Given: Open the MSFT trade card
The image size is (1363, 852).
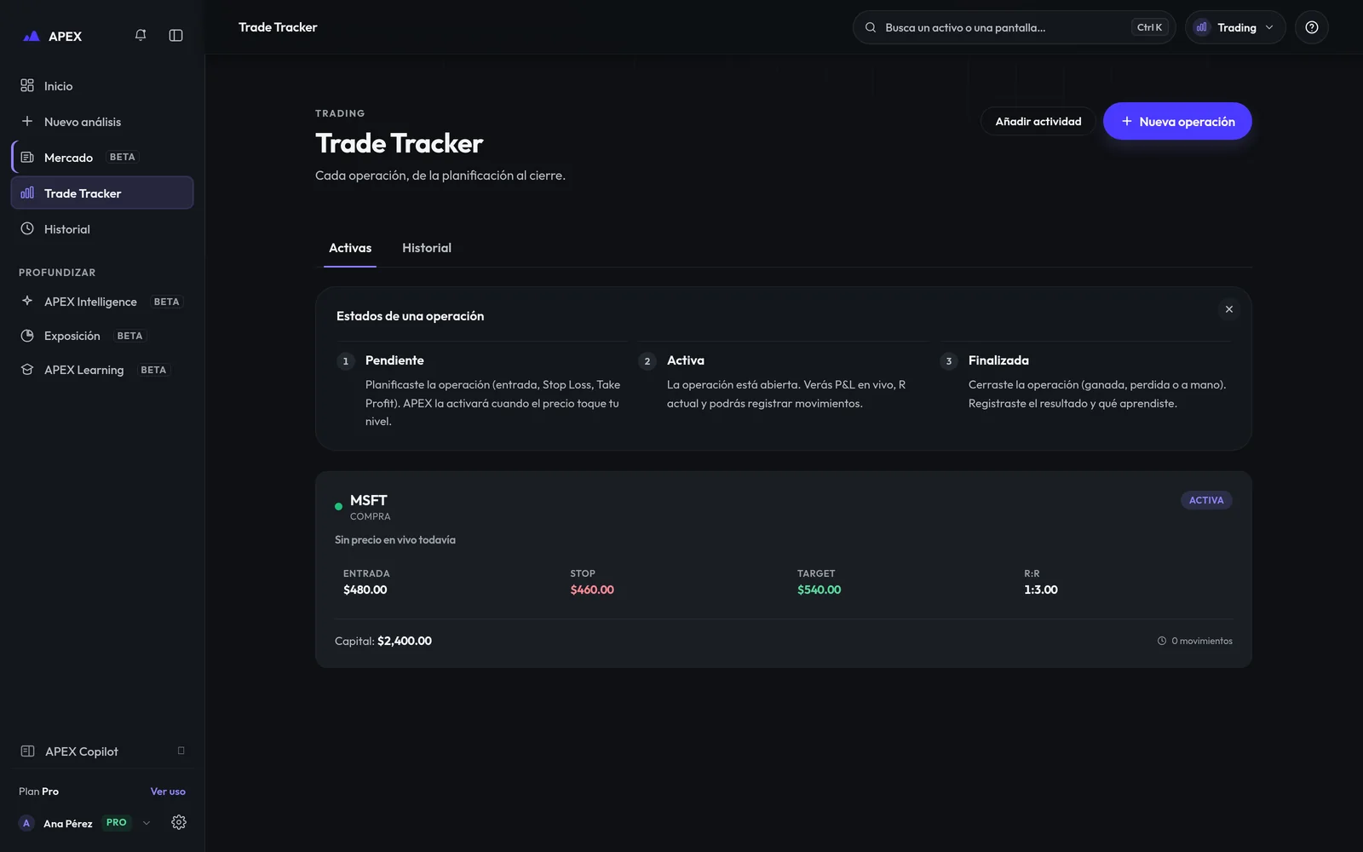Looking at the screenshot, I should 784,569.
